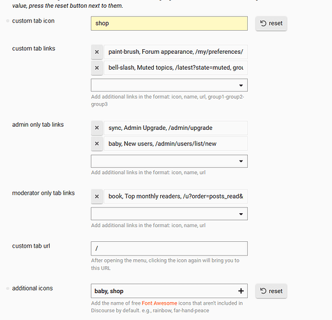The image size is (332, 320).
Task: Select the sync, Admin Upgrade entry text
Action: coord(176,128)
